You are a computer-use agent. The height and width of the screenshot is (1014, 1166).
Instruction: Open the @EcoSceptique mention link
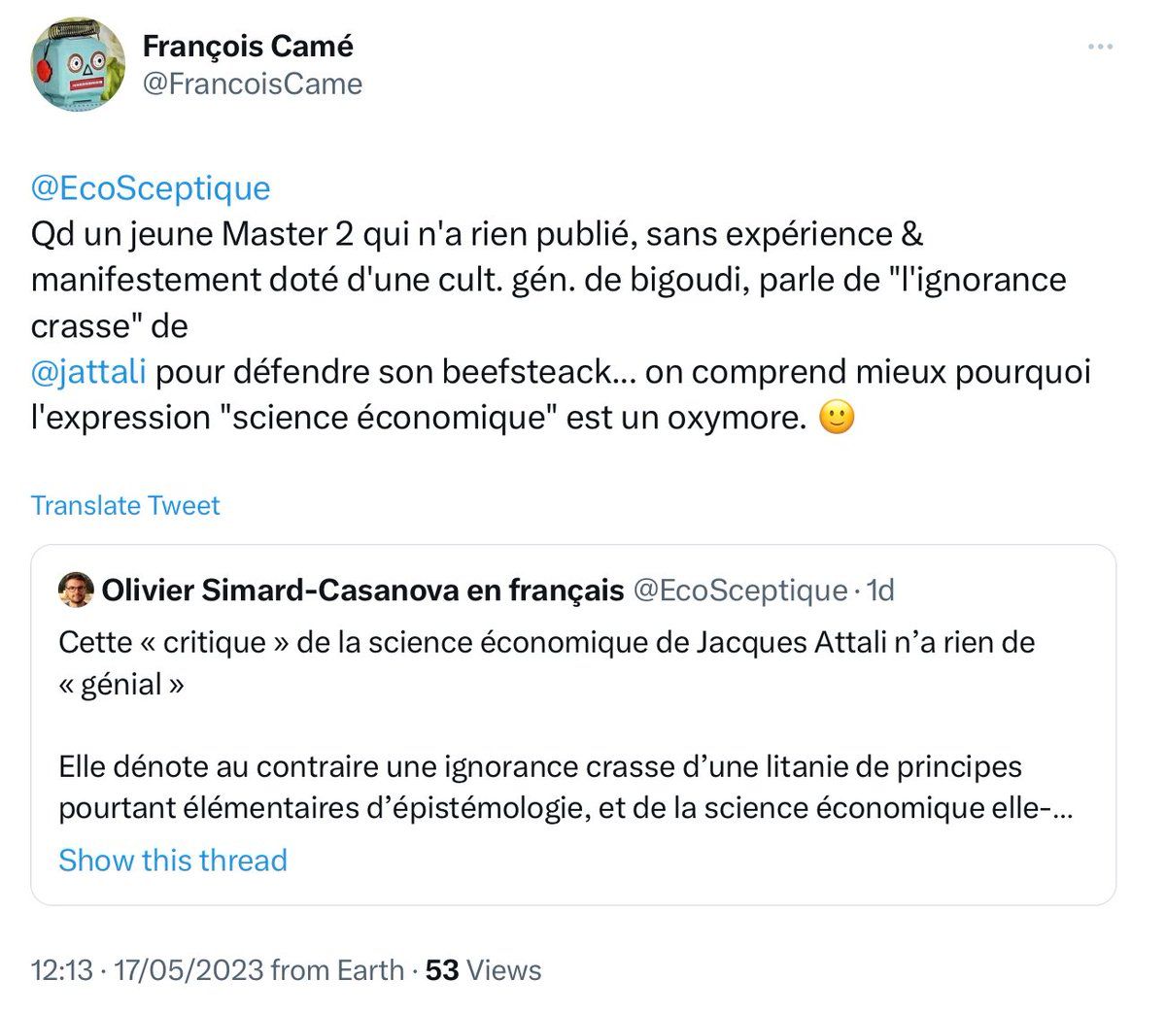[x=151, y=187]
